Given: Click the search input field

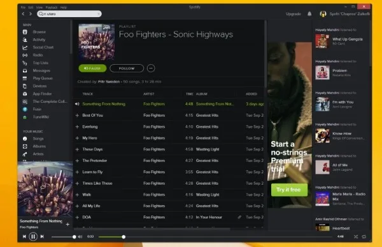Looking at the screenshot, I should [69, 14].
